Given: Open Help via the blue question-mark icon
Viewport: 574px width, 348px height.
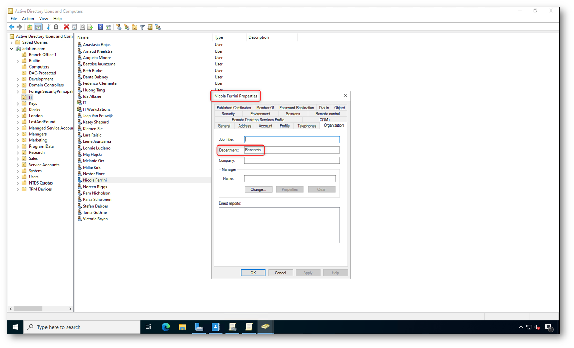Looking at the screenshot, I should [100, 27].
